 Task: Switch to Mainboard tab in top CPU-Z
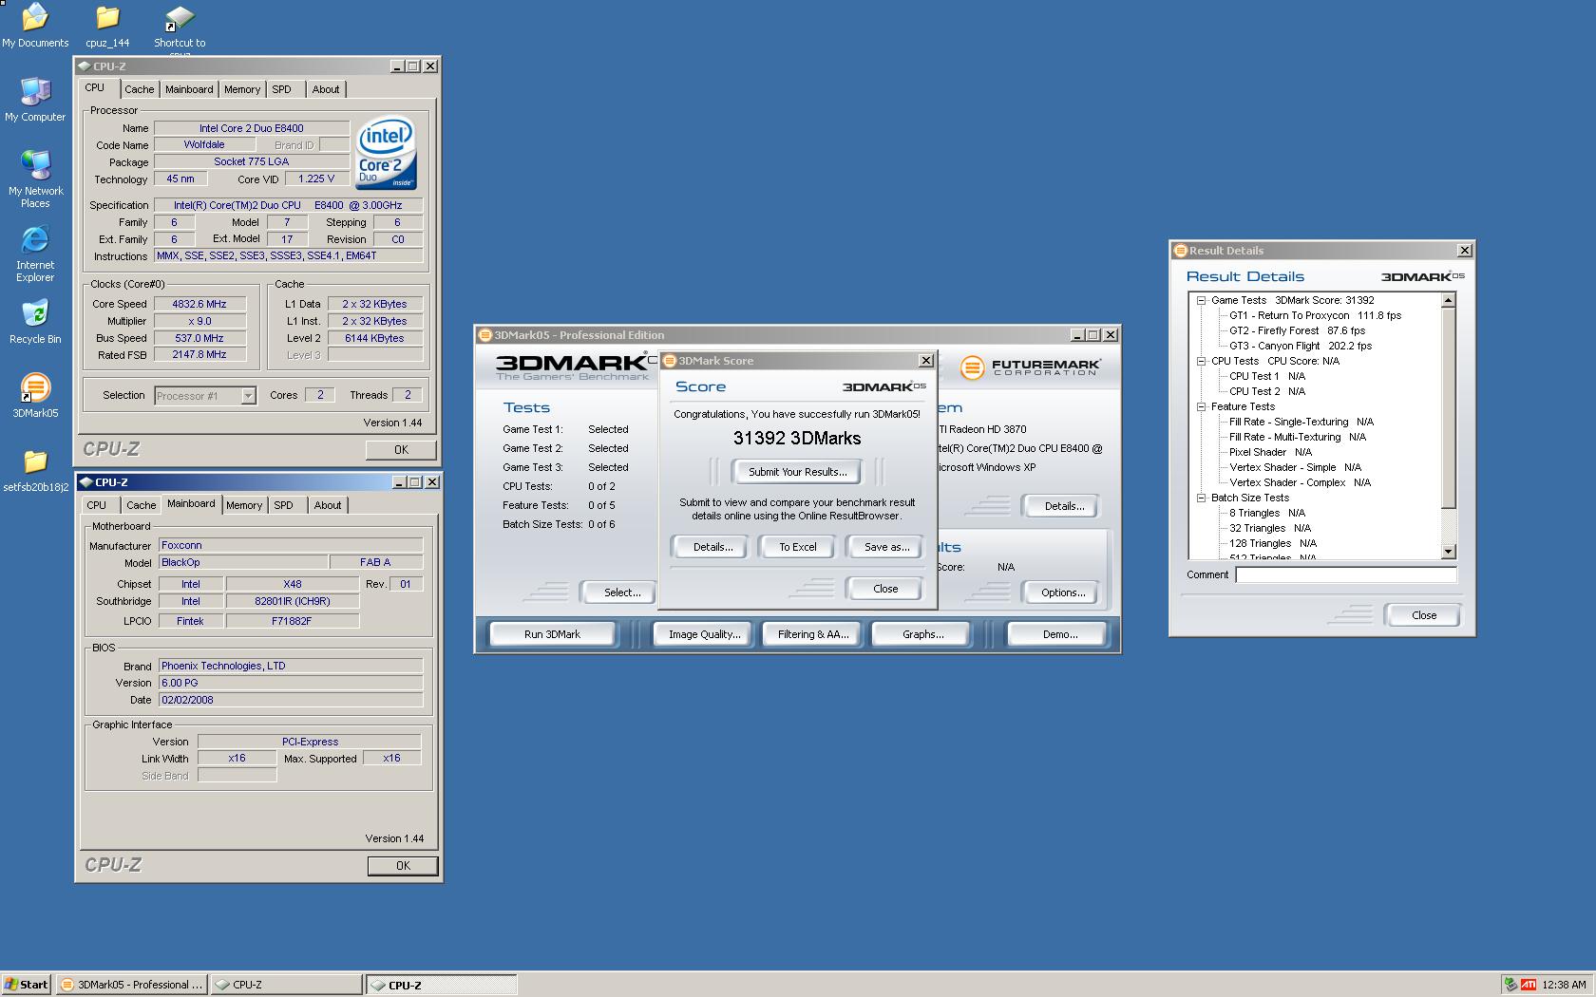click(189, 89)
